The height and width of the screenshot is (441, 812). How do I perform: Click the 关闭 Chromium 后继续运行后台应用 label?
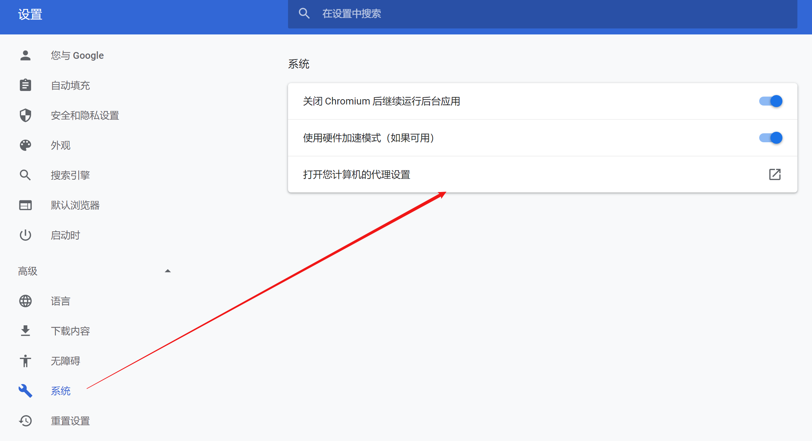[x=381, y=101]
